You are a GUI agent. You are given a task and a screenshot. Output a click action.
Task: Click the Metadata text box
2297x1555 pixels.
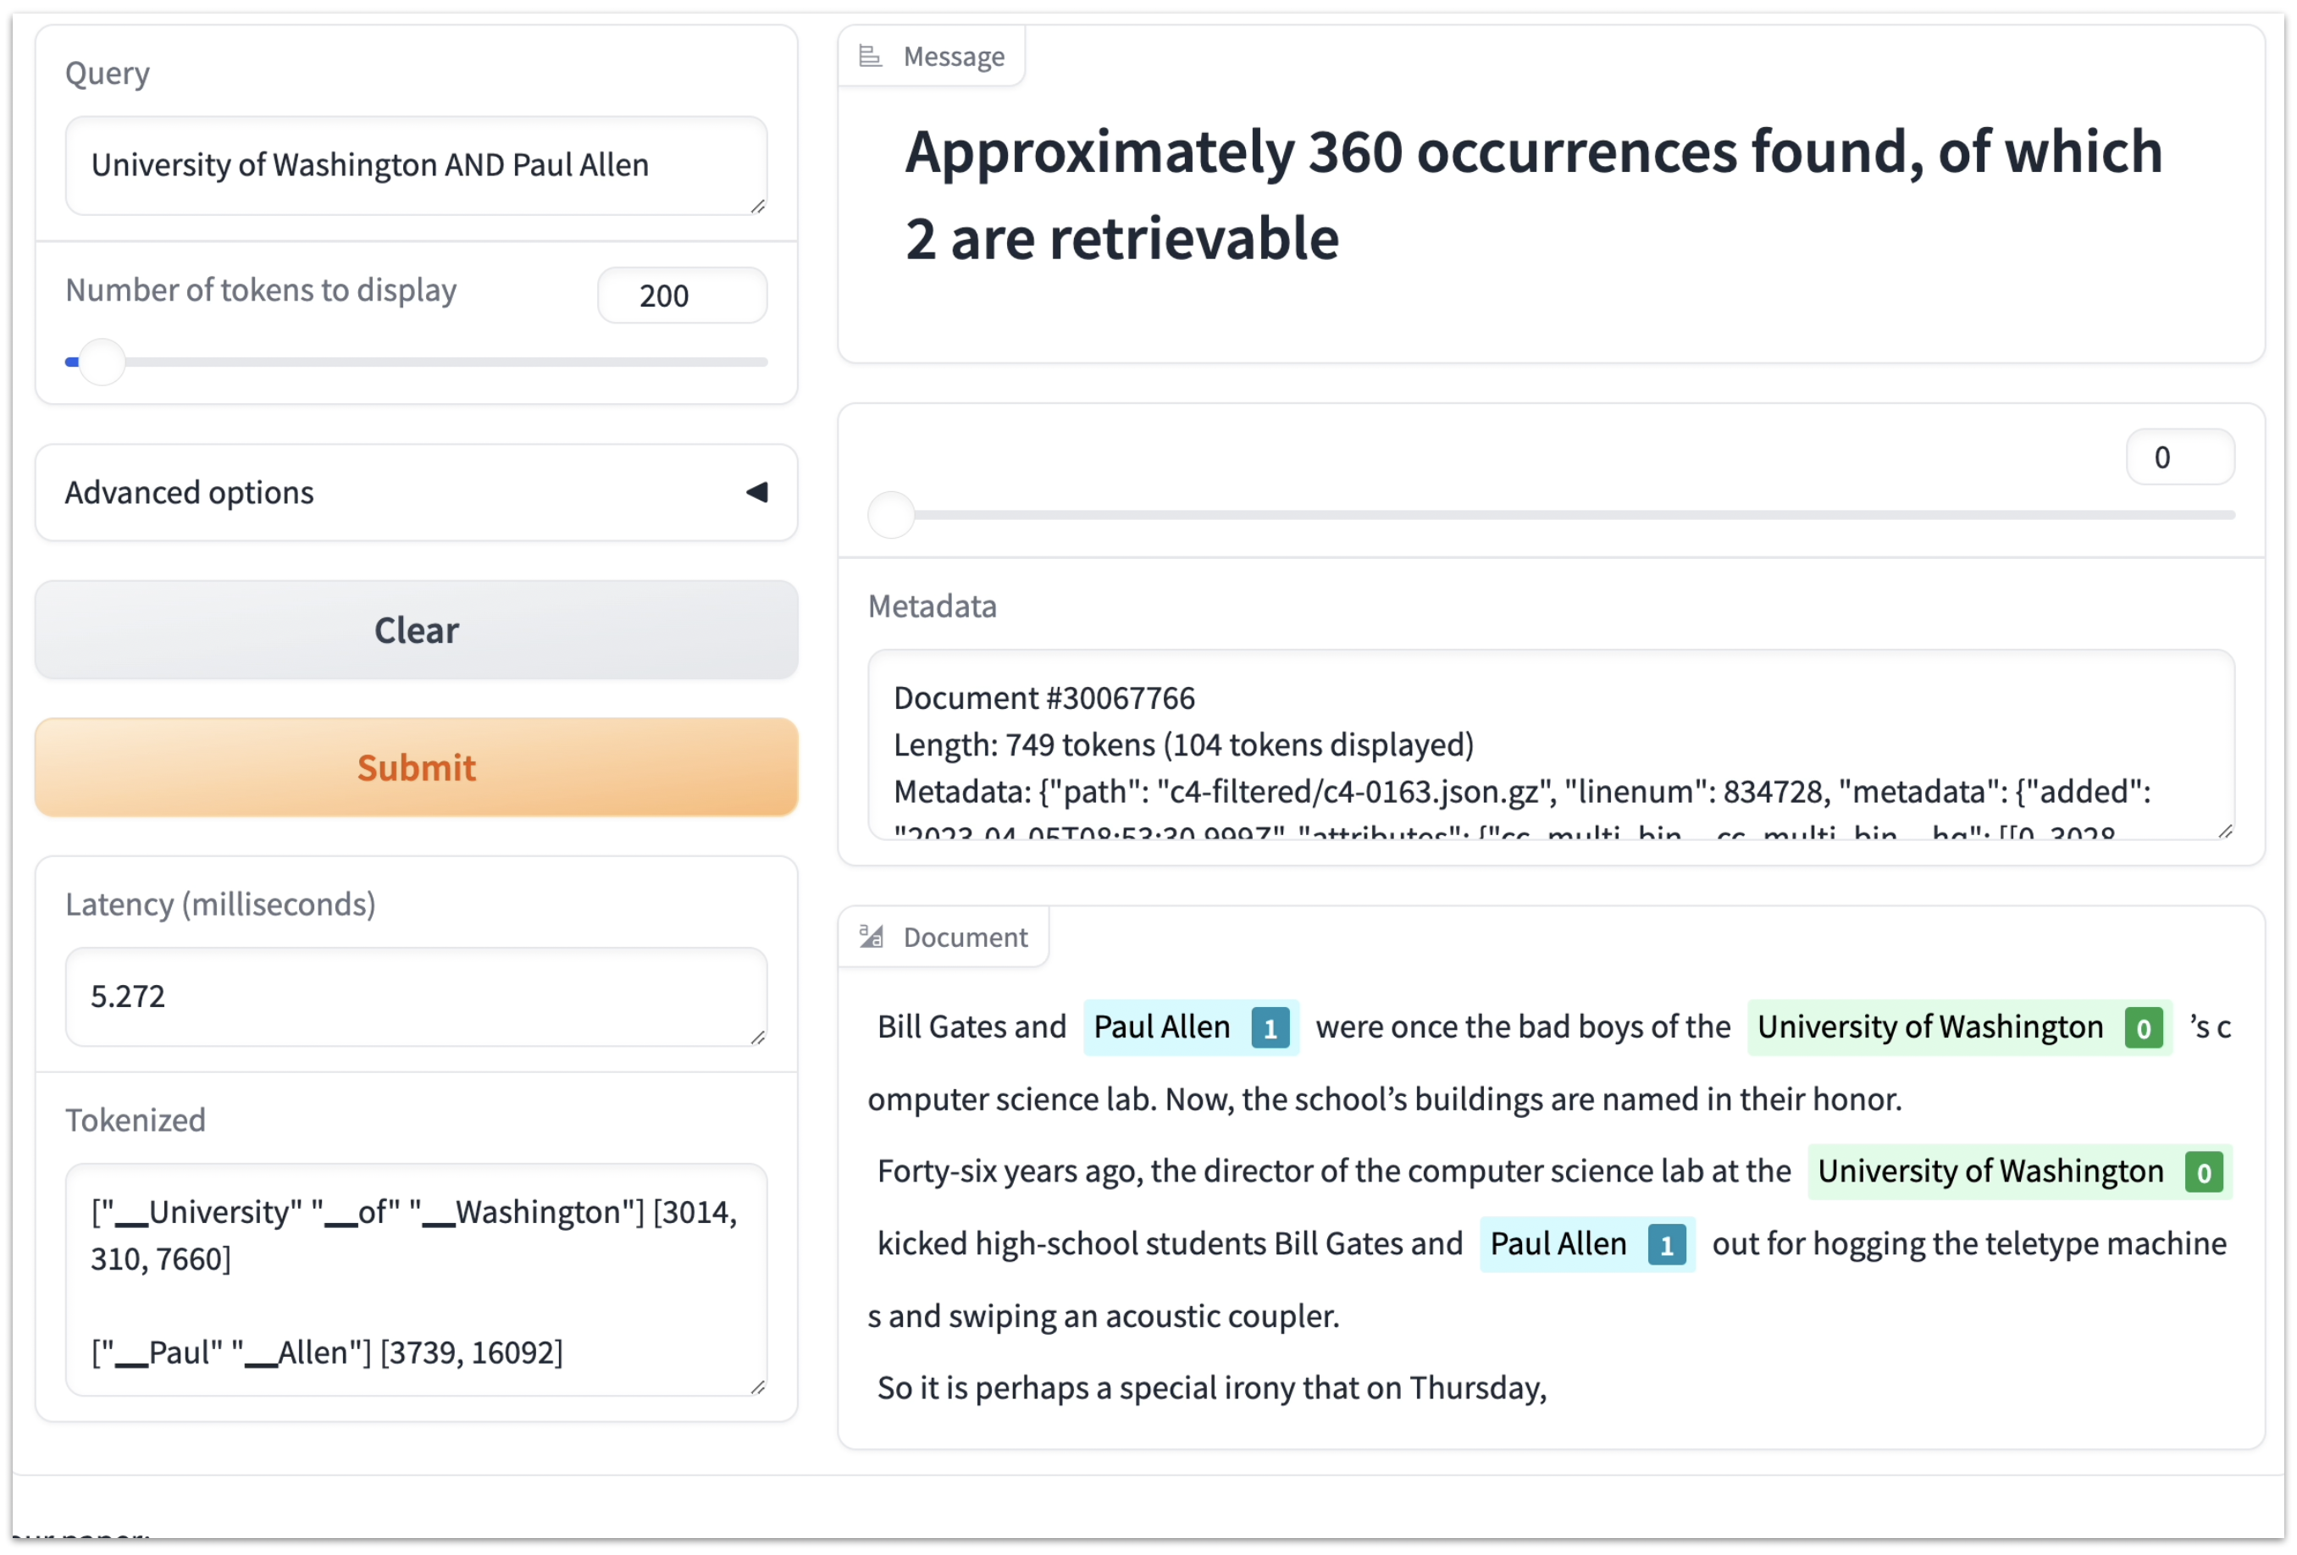tap(1550, 744)
